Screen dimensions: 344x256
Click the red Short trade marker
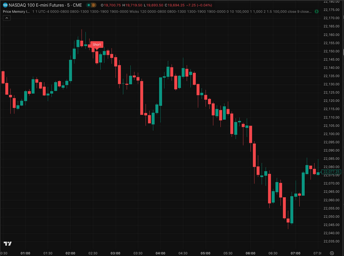click(x=97, y=45)
